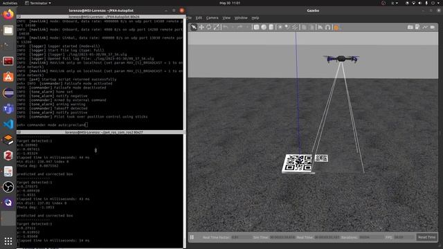443x249 pixels.
Task: Insert a cylinder shape in Gazebo
Action: click(271, 27)
